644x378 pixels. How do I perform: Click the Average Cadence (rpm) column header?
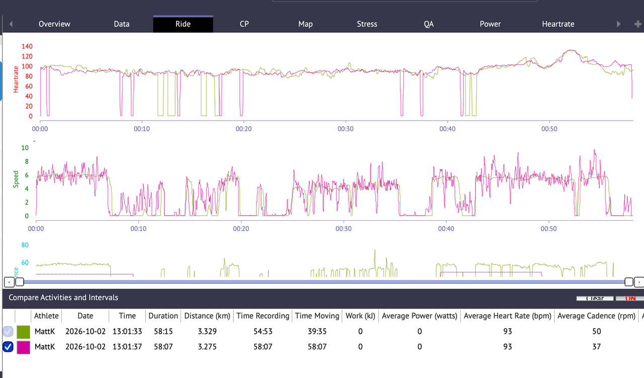pyautogui.click(x=596, y=316)
